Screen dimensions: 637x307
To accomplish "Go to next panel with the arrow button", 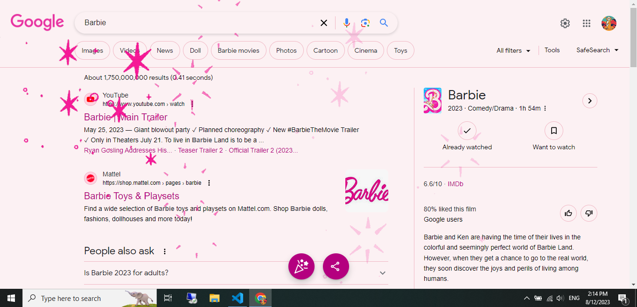I will pyautogui.click(x=590, y=101).
